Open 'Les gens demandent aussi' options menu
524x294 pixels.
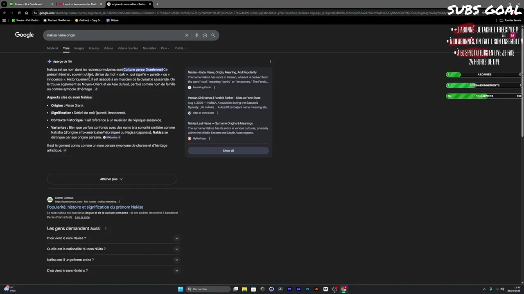[x=106, y=229]
